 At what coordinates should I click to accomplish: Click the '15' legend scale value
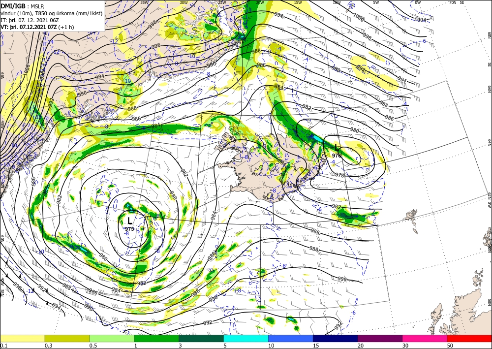pos(316,346)
